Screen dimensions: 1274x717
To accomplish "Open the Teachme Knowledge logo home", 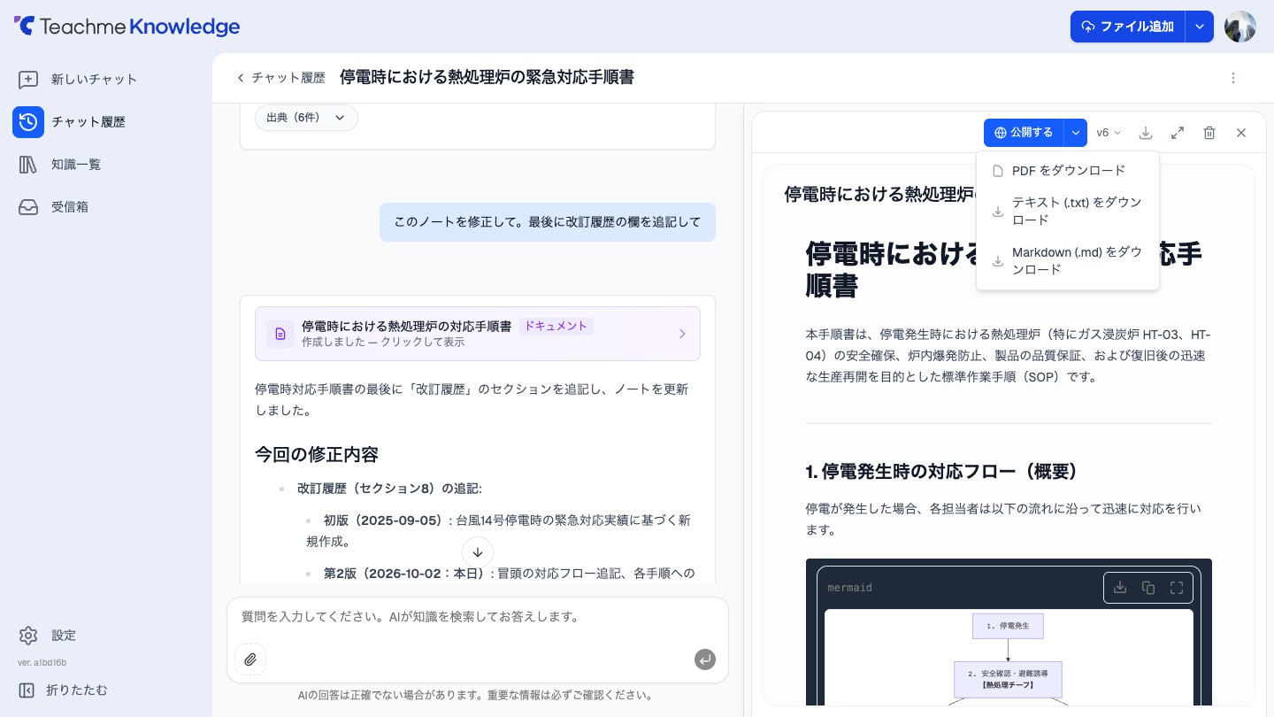I will click(x=127, y=27).
